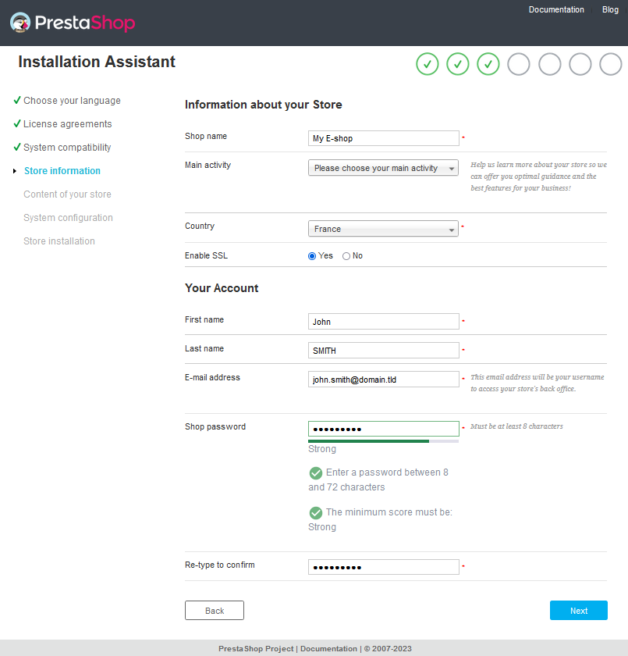Click the green check icon beside the password length requirement
This screenshot has height=656, width=628.
tap(315, 473)
